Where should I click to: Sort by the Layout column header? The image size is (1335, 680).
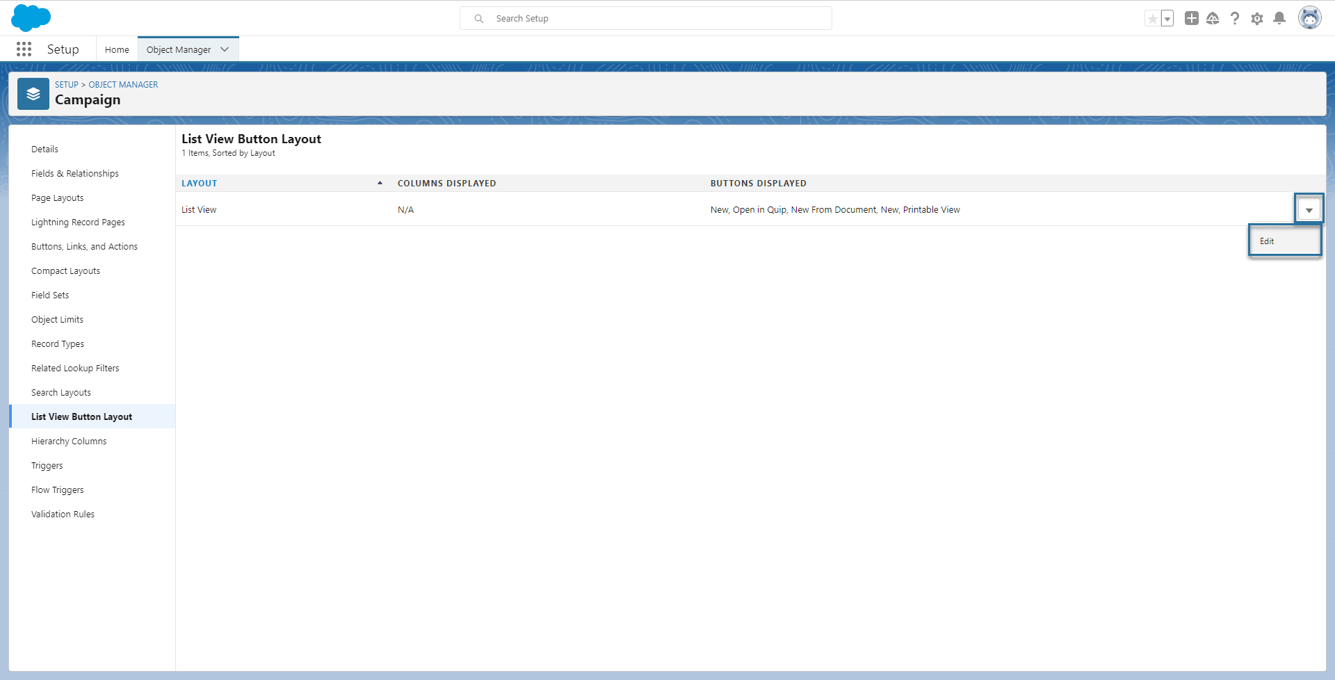200,183
